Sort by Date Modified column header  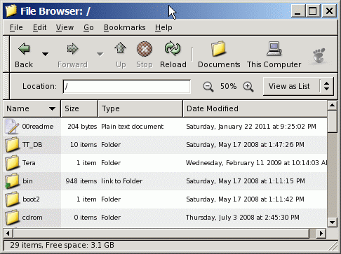click(x=255, y=108)
